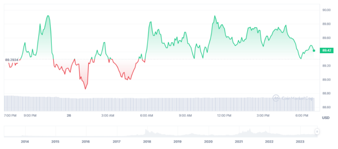338x149 pixels.
Task: Click the green endpoint dot on the price line
Action: click(x=314, y=50)
